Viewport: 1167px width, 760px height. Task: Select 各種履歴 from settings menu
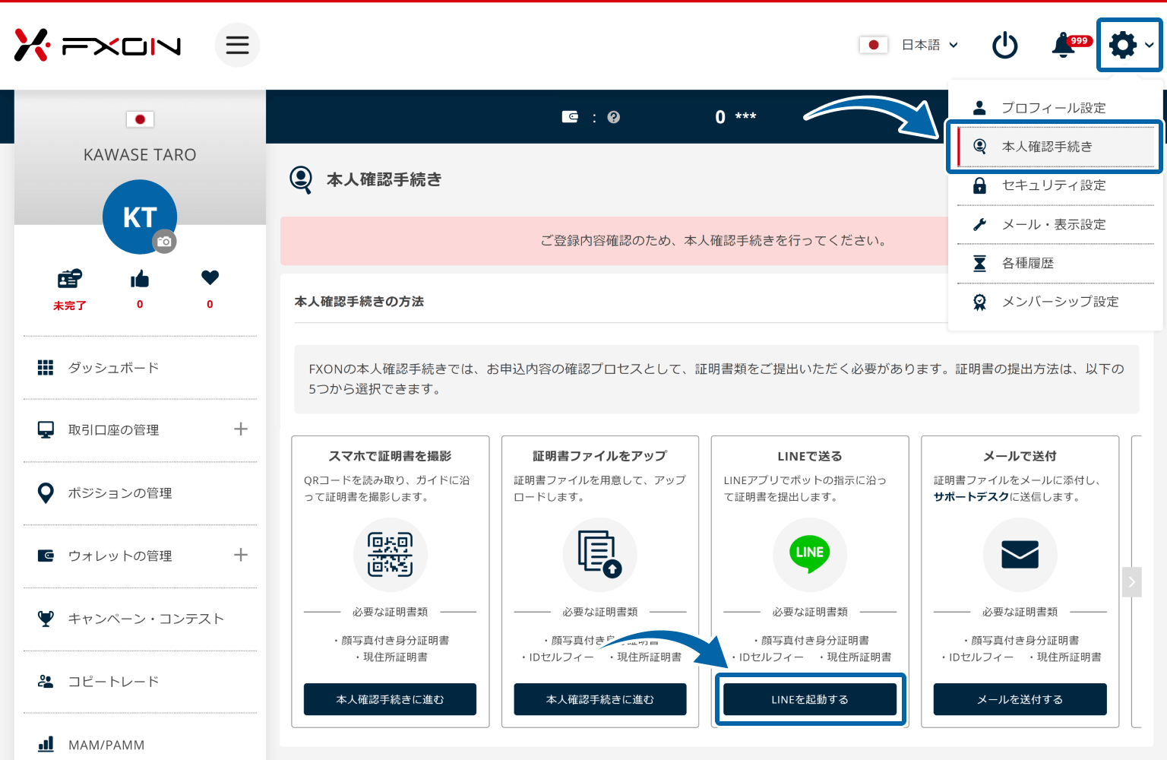click(x=1055, y=264)
